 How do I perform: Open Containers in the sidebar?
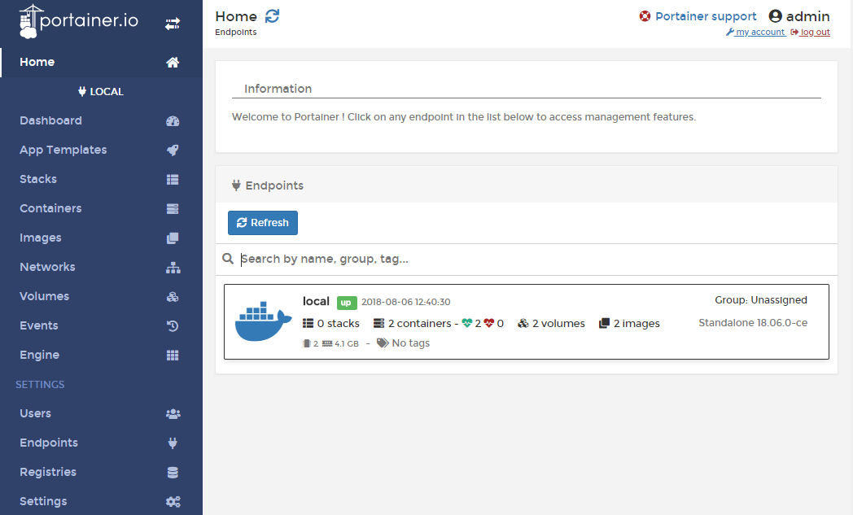[50, 208]
